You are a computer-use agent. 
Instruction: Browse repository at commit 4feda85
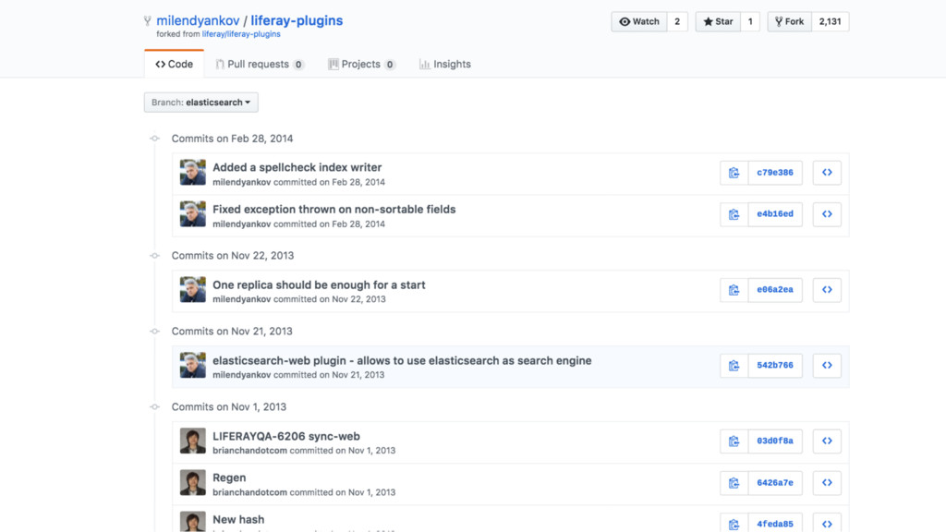(x=827, y=524)
